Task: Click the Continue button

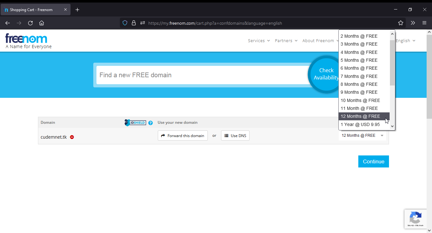Action: (373, 161)
